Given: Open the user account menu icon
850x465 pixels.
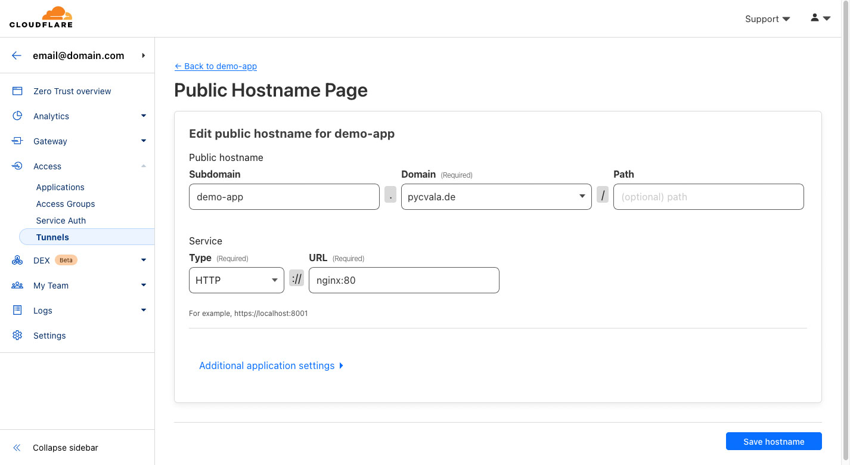Looking at the screenshot, I should (820, 18).
